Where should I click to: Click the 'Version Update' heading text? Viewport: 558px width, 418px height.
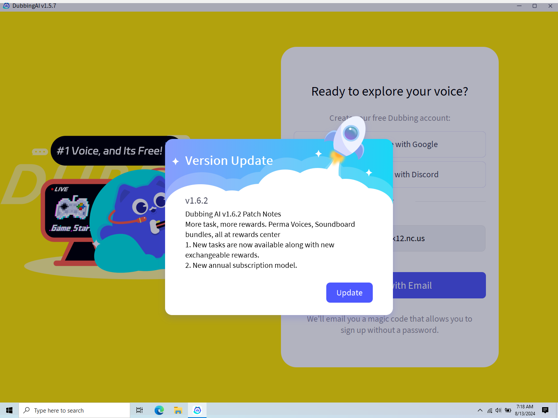tap(229, 161)
